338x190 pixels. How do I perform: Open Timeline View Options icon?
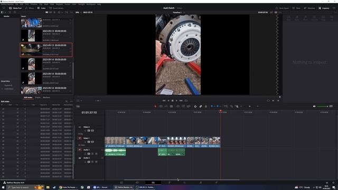click(x=78, y=106)
